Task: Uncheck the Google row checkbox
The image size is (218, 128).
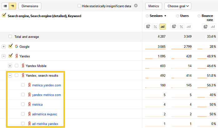Action: click(x=11, y=46)
